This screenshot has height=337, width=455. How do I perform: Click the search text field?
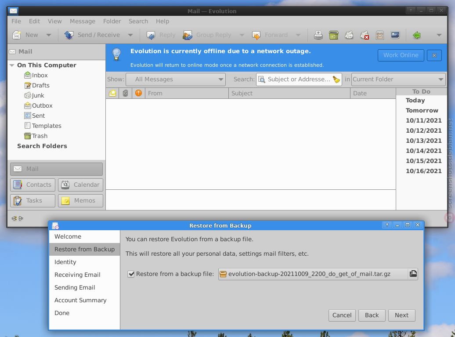[x=299, y=79]
